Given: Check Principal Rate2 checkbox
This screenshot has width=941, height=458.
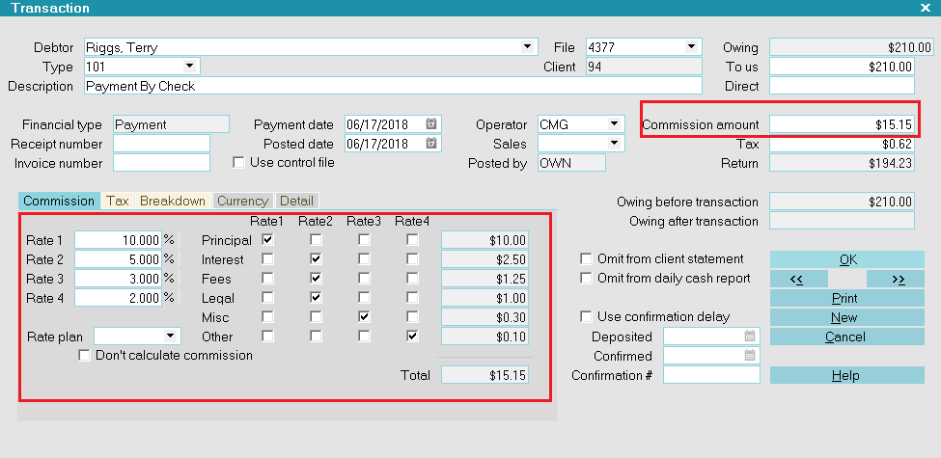Looking at the screenshot, I should coord(316,240).
